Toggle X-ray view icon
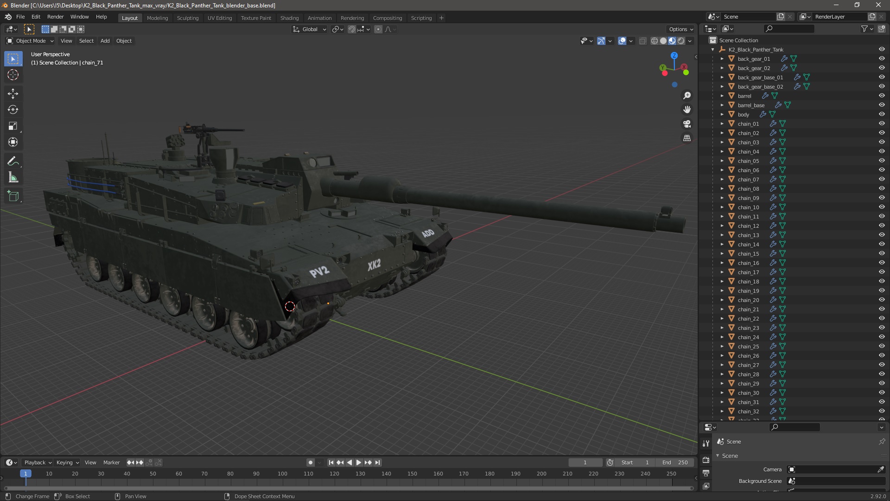This screenshot has width=890, height=501. (642, 41)
